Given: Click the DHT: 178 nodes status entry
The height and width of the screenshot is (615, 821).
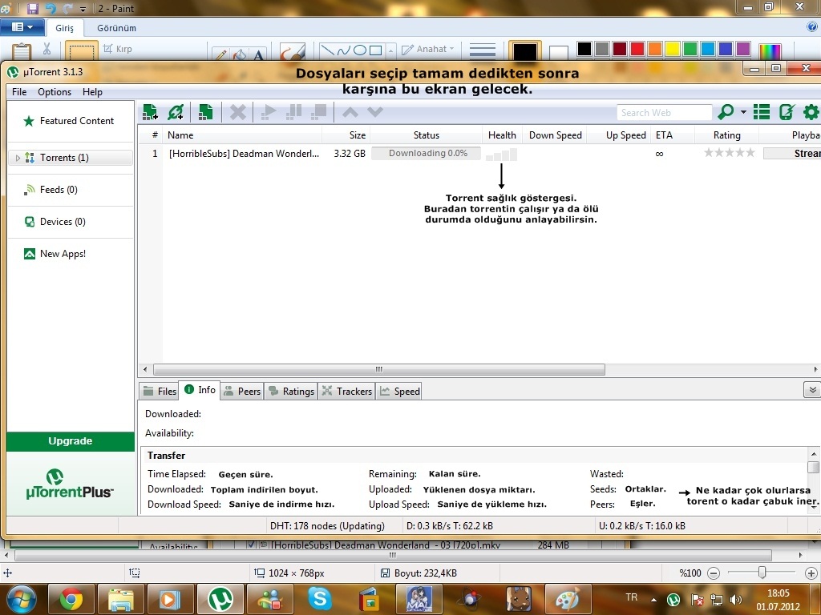Looking at the screenshot, I should pyautogui.click(x=327, y=526).
